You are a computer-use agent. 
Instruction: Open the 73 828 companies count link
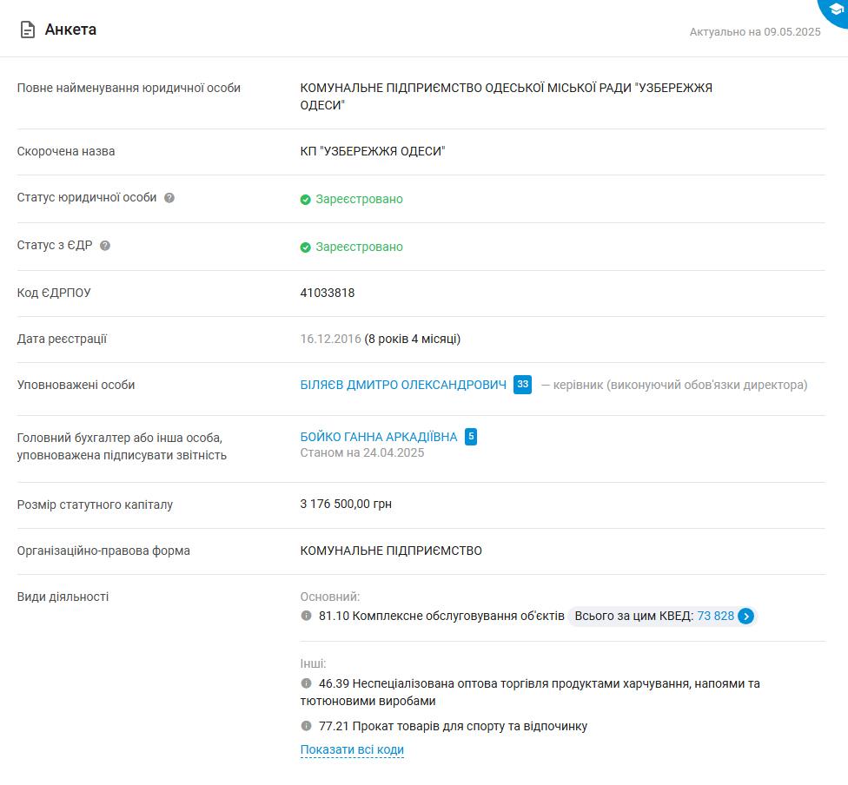[x=716, y=616]
